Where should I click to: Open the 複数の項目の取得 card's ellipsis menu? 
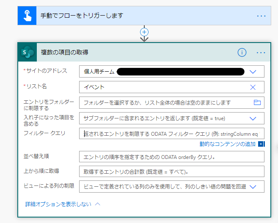tap(261, 53)
